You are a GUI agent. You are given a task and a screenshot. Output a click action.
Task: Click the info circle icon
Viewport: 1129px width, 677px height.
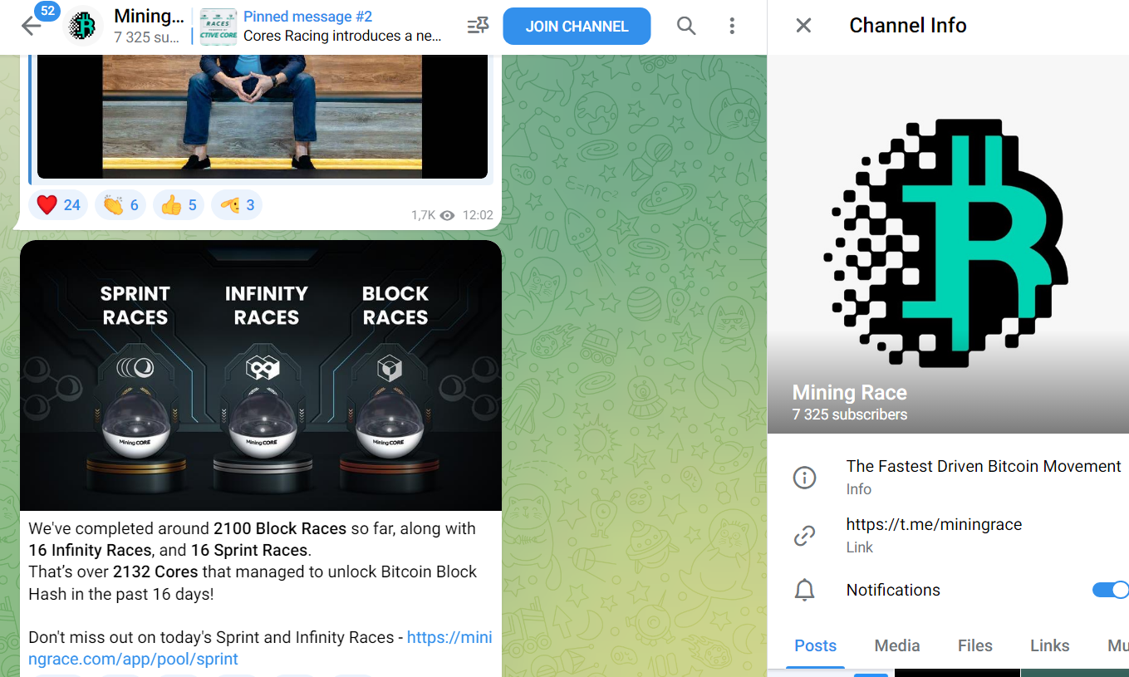pyautogui.click(x=804, y=478)
